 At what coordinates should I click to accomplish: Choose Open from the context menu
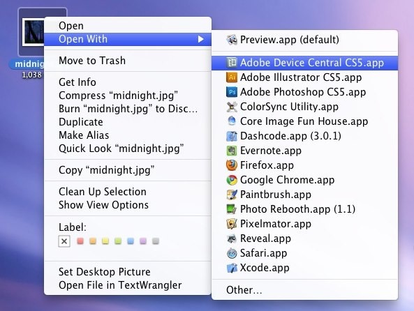[128, 26]
